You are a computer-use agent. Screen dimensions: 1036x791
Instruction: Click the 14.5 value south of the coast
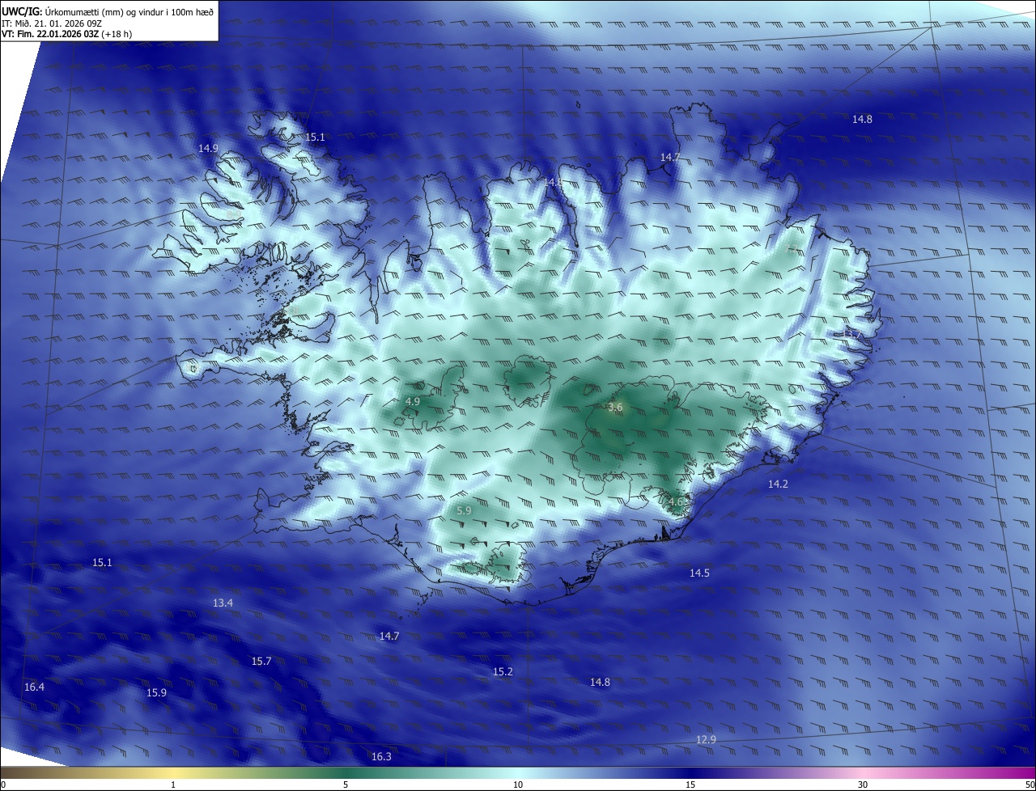[699, 573]
